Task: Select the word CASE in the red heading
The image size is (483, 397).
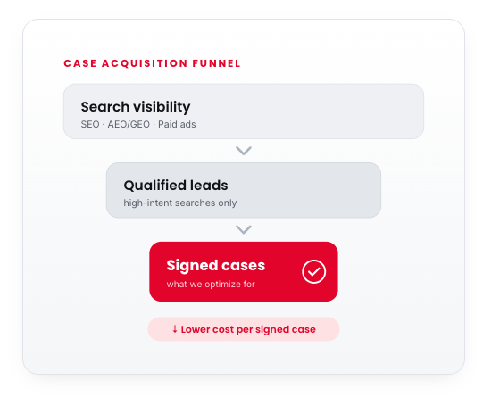Action: point(80,63)
